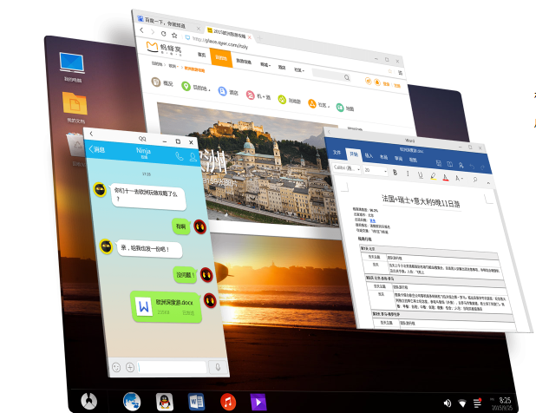
Task: Open the My Computer desktop icon
Action: [72, 62]
